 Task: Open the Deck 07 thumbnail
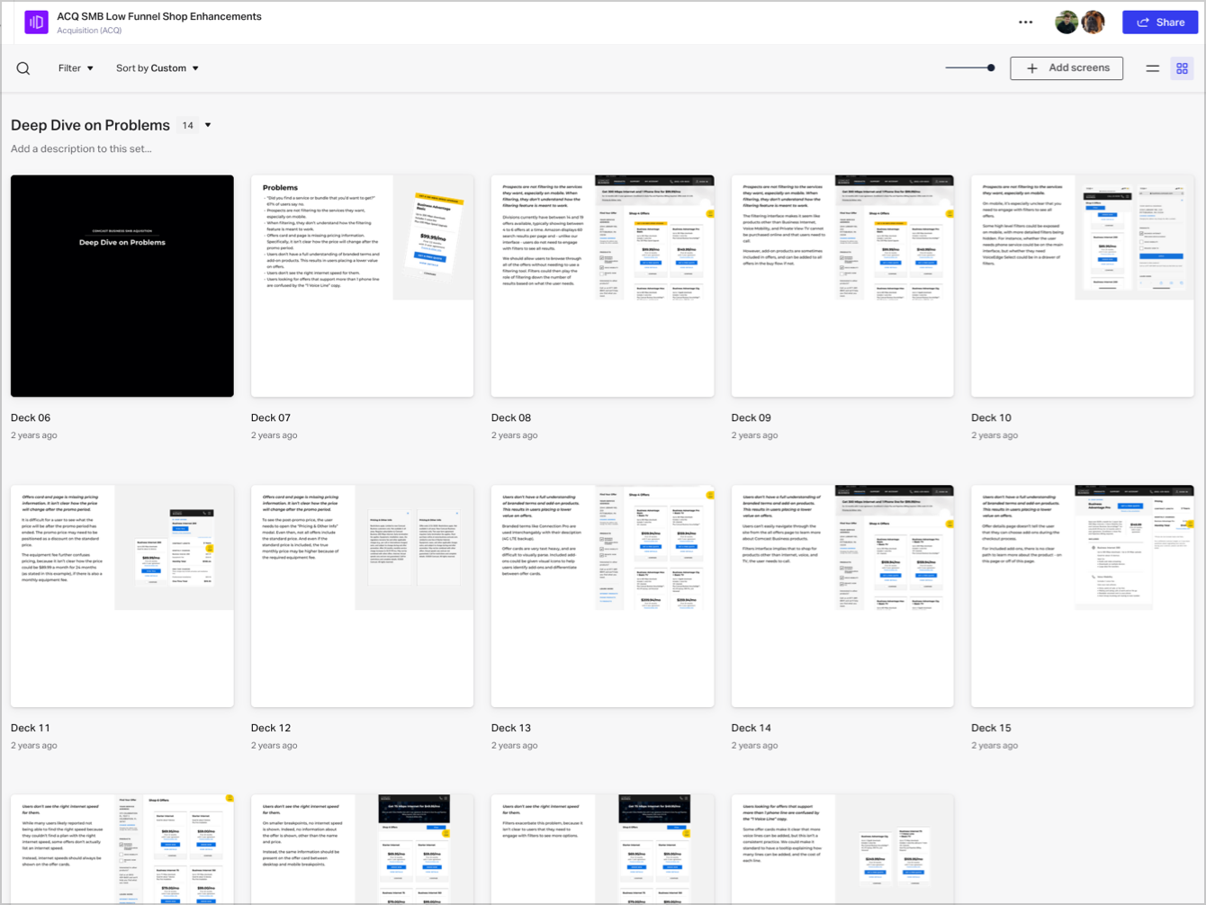(362, 286)
